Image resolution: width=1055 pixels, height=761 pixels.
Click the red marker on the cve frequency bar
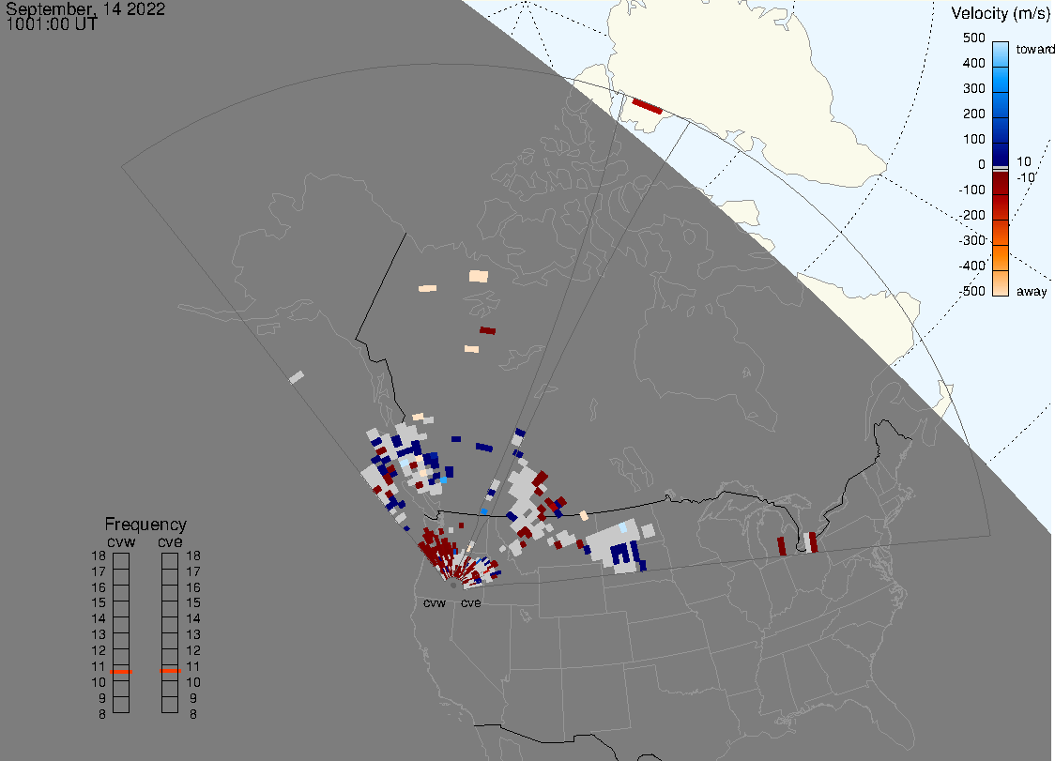tap(170, 671)
